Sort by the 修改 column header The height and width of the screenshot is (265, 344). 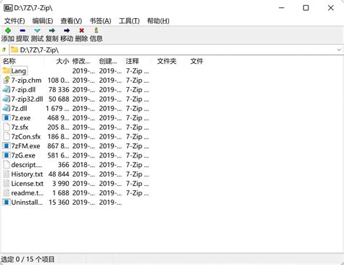click(81, 61)
